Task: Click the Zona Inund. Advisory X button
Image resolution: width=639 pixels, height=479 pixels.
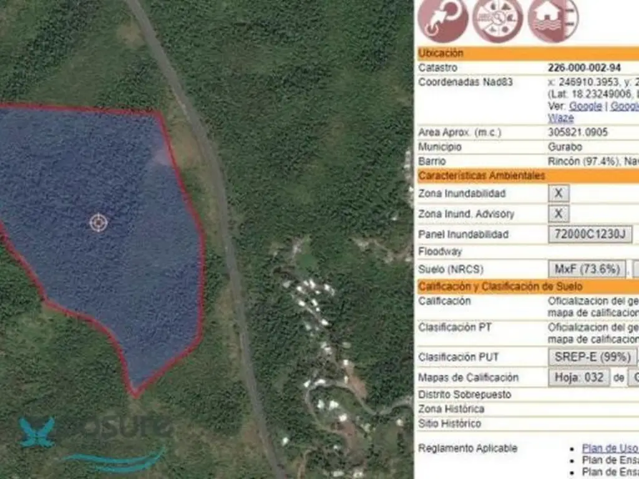Action: coord(559,213)
